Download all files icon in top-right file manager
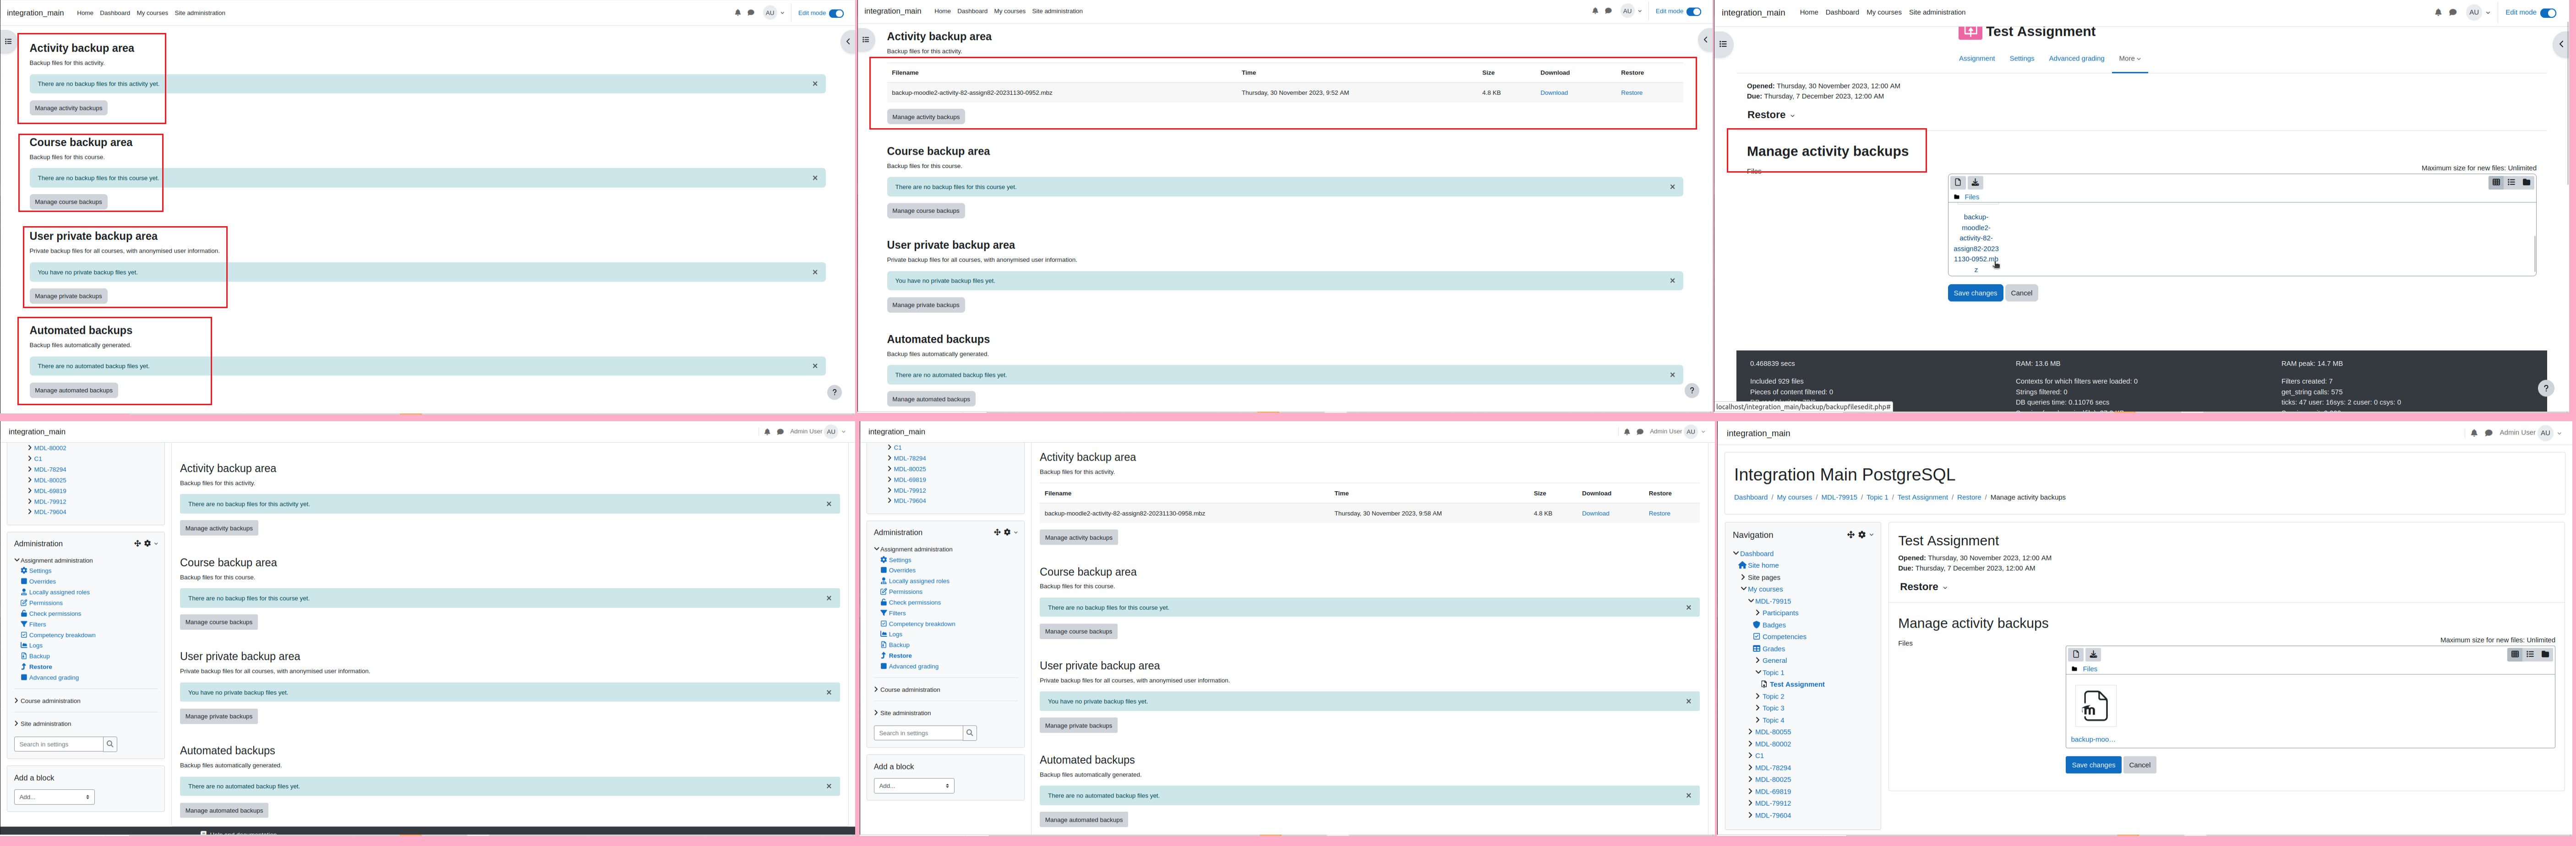This screenshot has height=846, width=2576. pos(1975,183)
